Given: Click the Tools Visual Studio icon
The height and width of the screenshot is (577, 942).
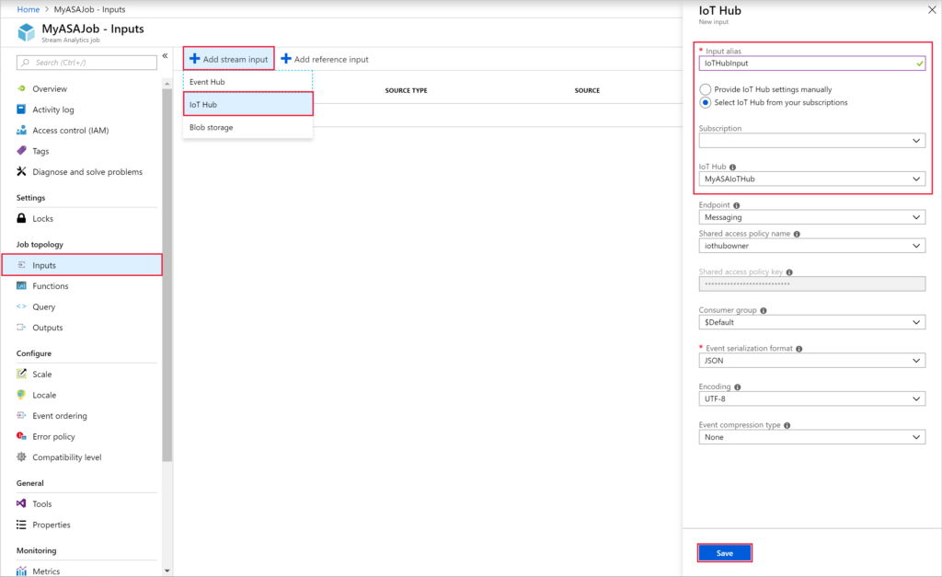Looking at the screenshot, I should click(22, 503).
